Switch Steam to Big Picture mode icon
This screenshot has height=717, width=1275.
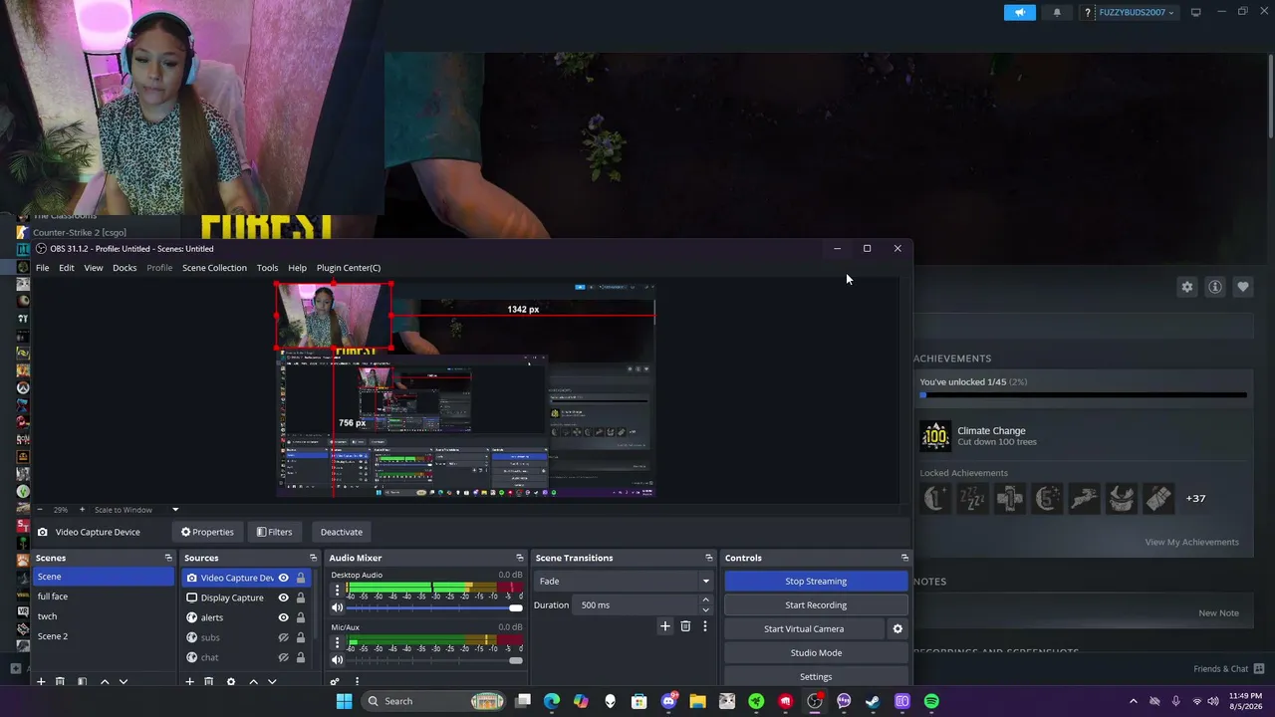(1195, 12)
